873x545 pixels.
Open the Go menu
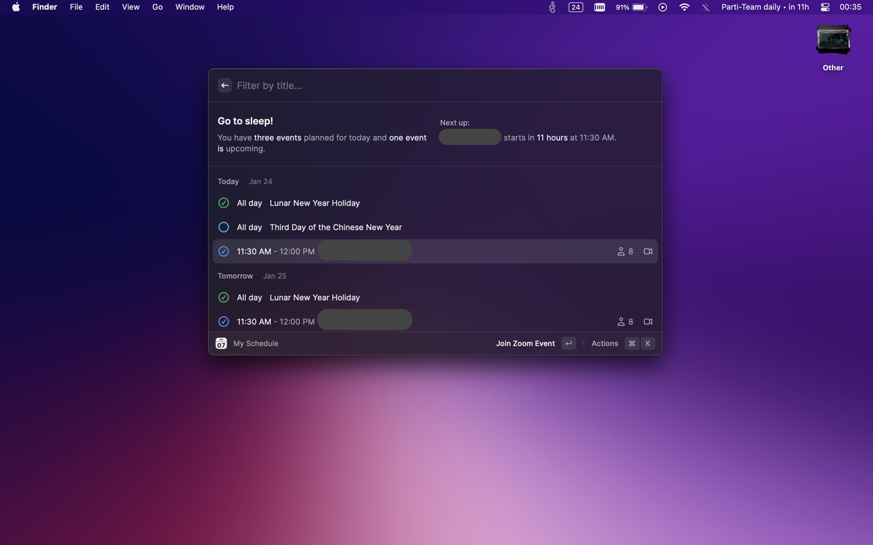coord(157,7)
